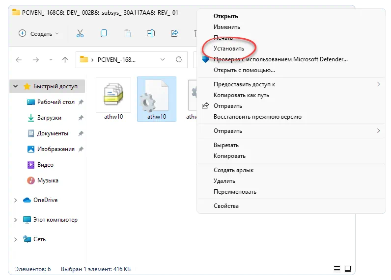Screen dimensions: 391x280
Task: Choose Изменить in the context menu
Action: 226,27
